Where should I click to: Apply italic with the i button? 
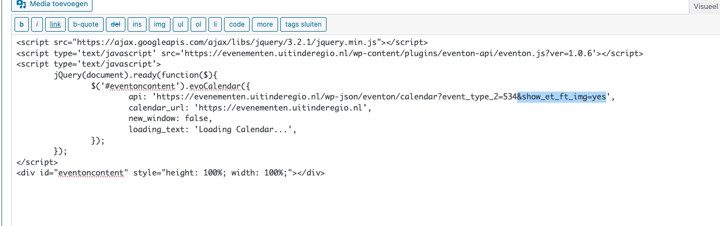37,24
